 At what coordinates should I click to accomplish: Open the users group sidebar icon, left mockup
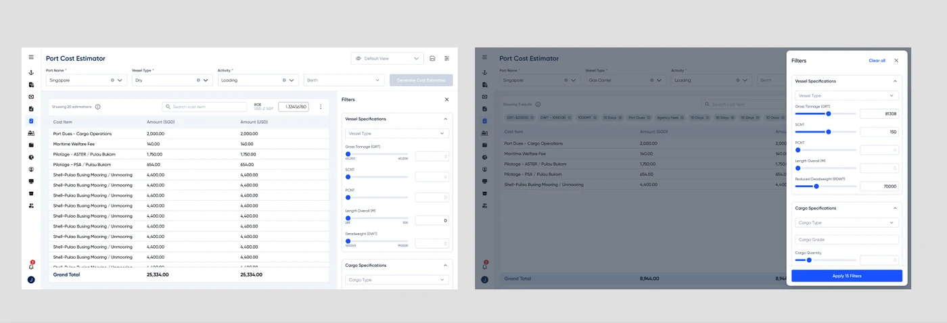[x=31, y=205]
